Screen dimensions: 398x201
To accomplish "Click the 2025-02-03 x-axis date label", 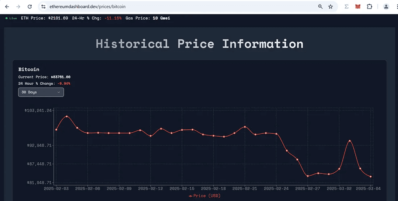I will pos(56,188).
